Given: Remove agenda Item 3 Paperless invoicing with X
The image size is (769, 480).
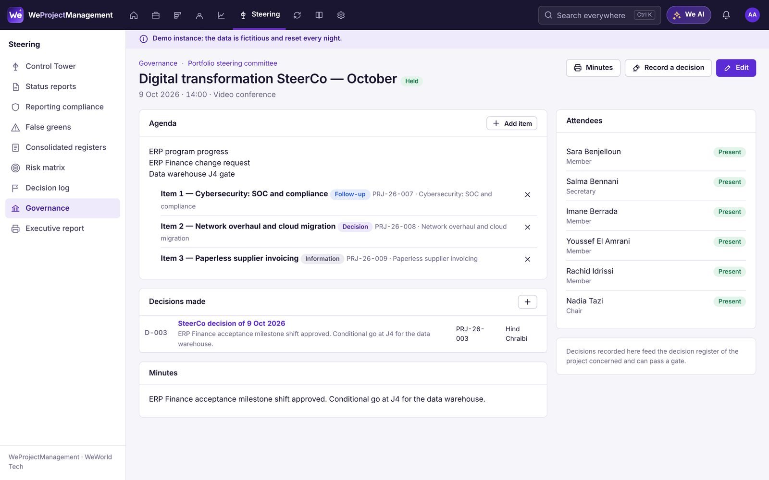Looking at the screenshot, I should coord(527,259).
